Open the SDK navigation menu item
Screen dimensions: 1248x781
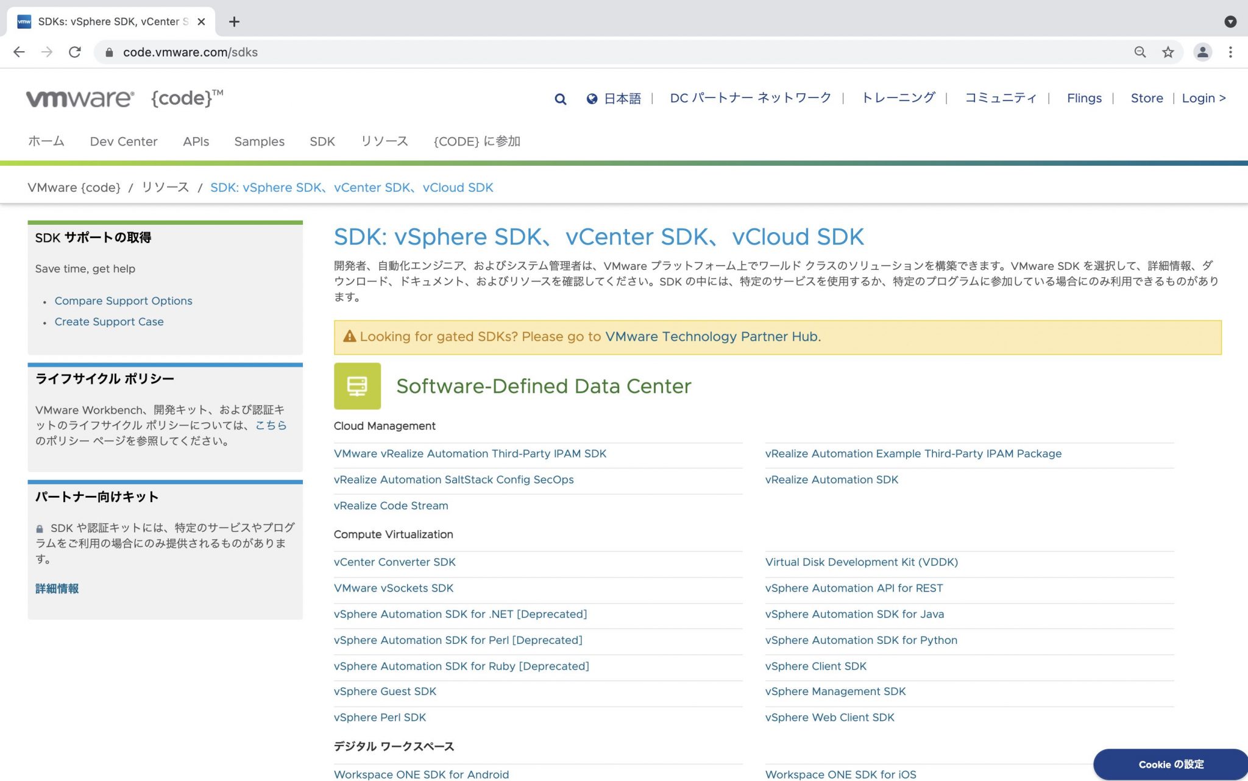click(x=322, y=141)
